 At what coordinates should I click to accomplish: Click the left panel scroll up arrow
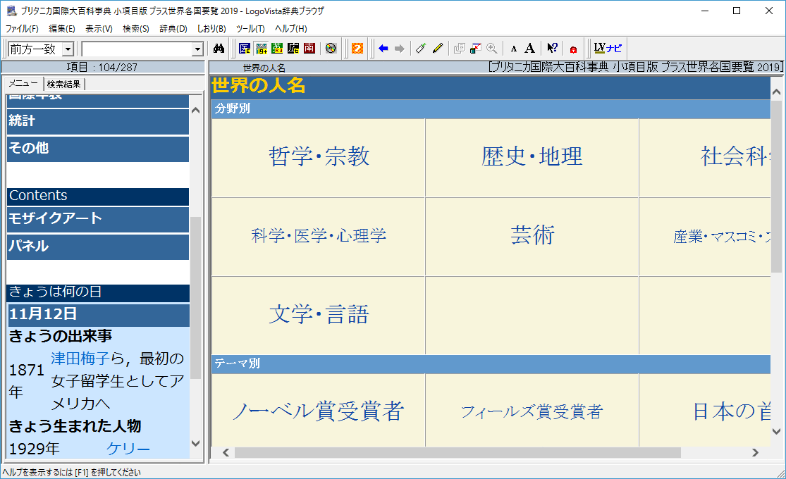(x=195, y=110)
